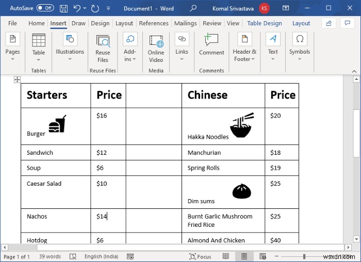Open the Mailings tab

tap(185, 23)
